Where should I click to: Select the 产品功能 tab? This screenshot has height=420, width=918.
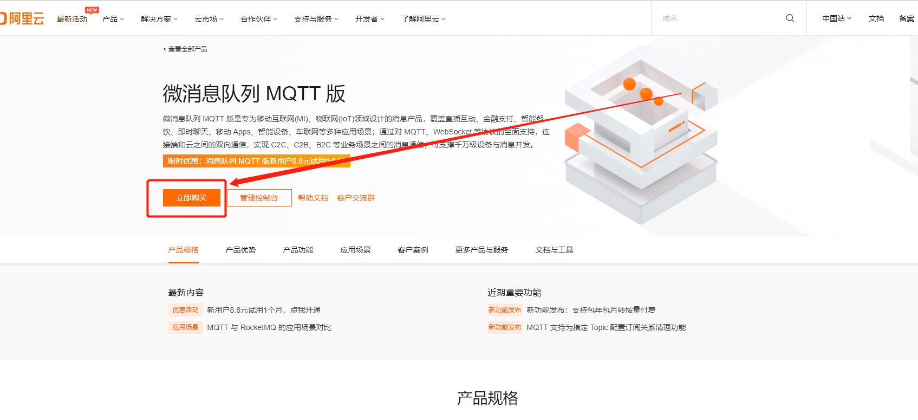298,250
